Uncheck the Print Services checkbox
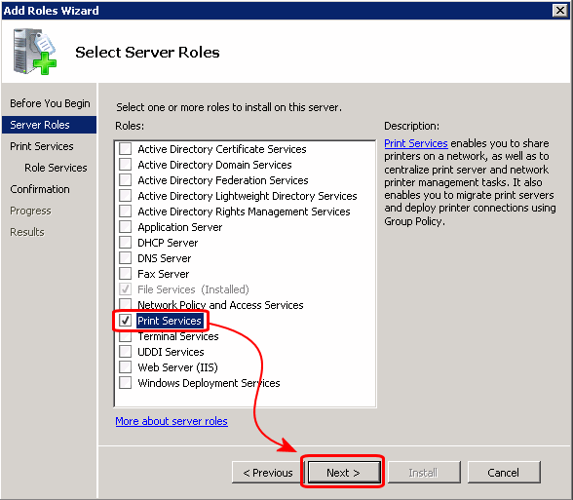 tap(126, 321)
